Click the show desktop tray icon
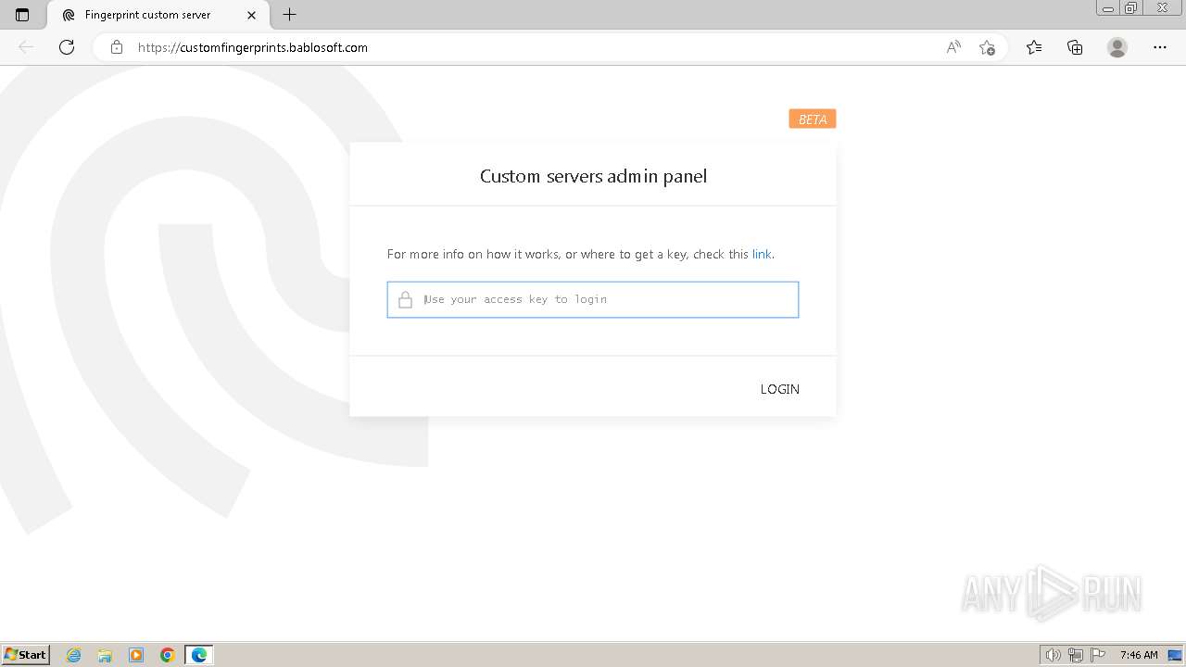Viewport: 1186px width, 667px height. coord(1175,655)
